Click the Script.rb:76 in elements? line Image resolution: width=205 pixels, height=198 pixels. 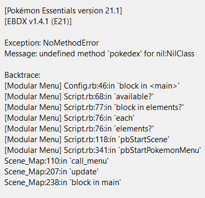point(79,129)
